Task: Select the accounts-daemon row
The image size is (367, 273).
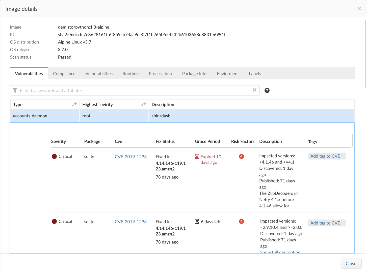Action: point(182,116)
